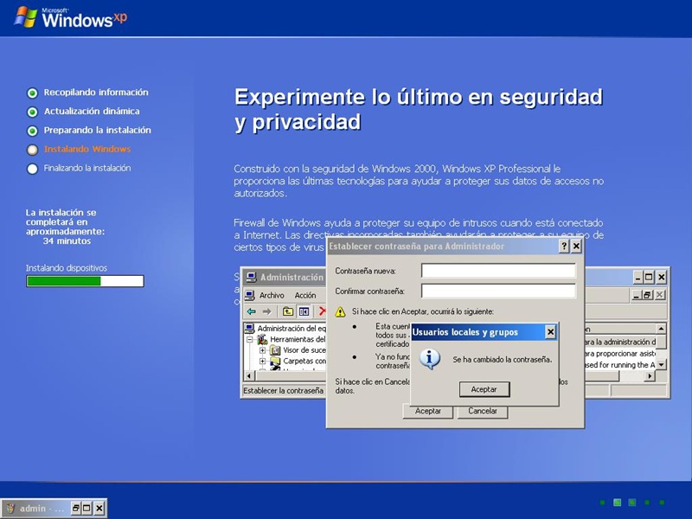This screenshot has width=692, height=519.
Task: Click the Actualización dinámica step indicator
Action: point(32,112)
